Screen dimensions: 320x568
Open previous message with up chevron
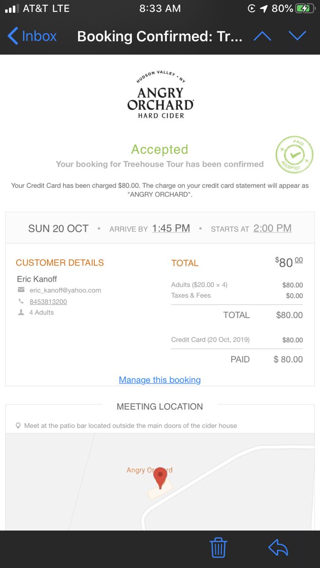(x=262, y=36)
